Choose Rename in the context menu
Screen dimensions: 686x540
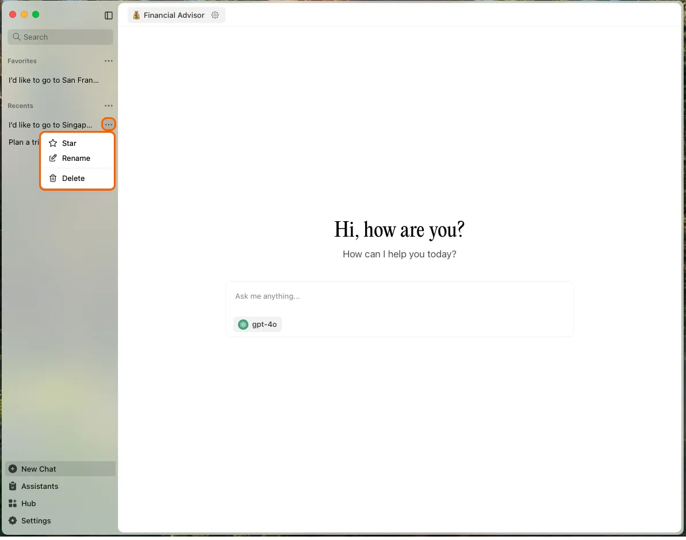(x=75, y=158)
